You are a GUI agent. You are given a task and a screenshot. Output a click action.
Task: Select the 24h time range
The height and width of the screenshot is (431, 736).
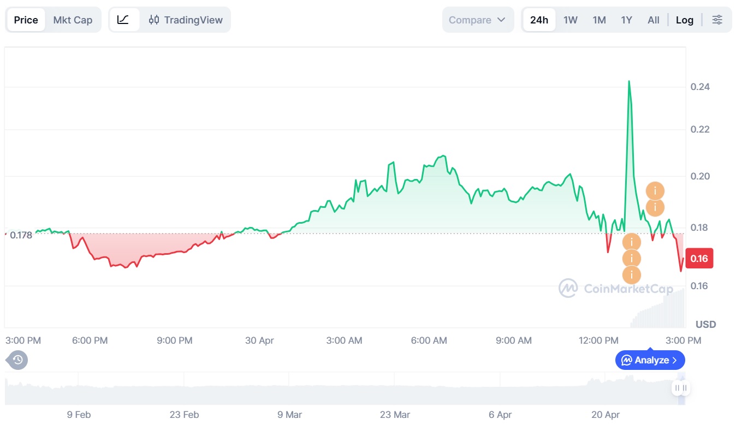coord(539,20)
